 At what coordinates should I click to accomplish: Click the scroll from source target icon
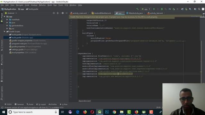[54, 13]
